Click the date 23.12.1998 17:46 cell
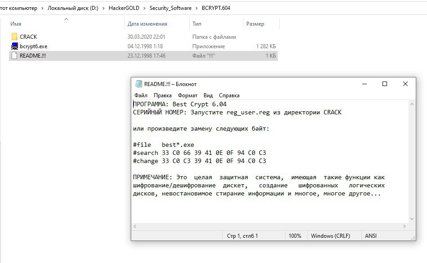Image resolution: width=427 pixels, height=263 pixels. point(147,56)
